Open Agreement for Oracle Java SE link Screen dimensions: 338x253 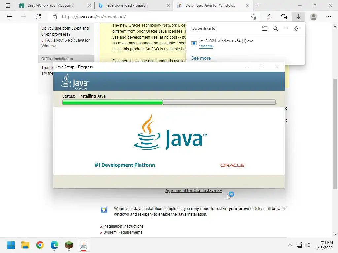click(193, 191)
